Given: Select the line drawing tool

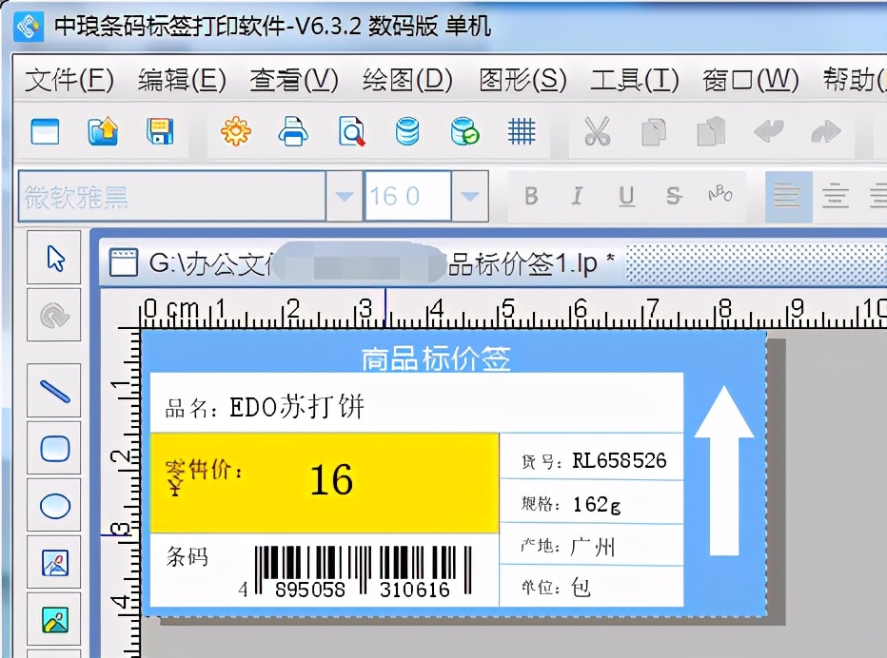Looking at the screenshot, I should (55, 391).
